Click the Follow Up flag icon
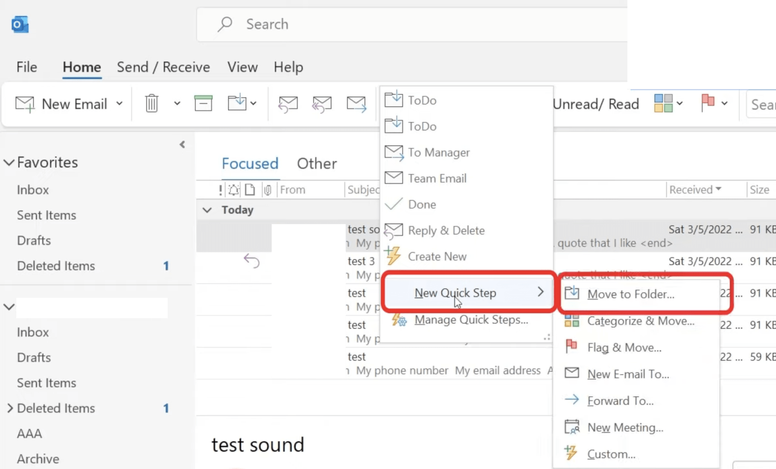This screenshot has height=469, width=776. point(709,103)
